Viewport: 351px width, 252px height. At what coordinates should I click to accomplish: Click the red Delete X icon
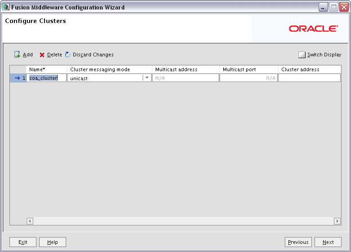click(x=42, y=55)
